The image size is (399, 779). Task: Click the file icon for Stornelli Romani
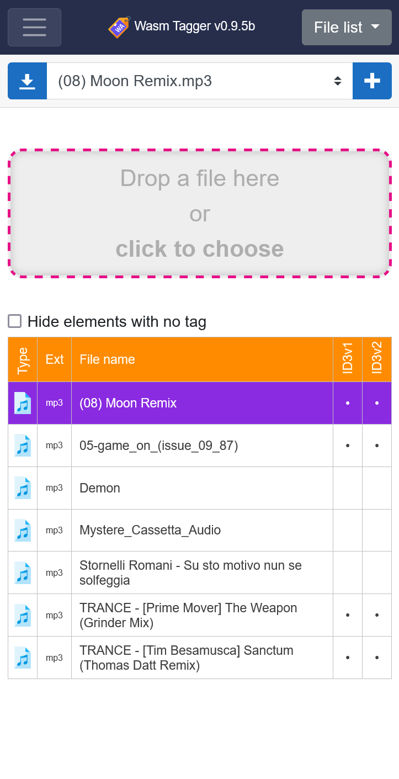(x=23, y=573)
